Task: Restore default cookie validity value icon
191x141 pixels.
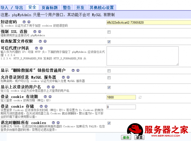Action: 140,97
